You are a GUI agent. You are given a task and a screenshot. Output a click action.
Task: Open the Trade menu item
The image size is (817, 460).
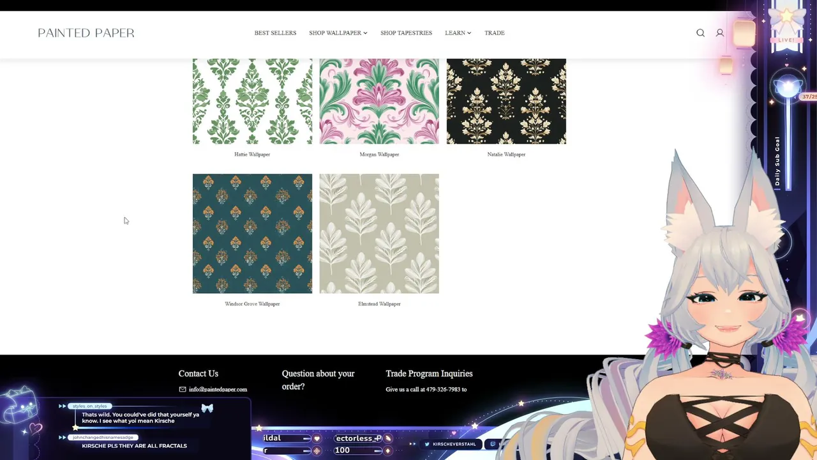(x=494, y=33)
